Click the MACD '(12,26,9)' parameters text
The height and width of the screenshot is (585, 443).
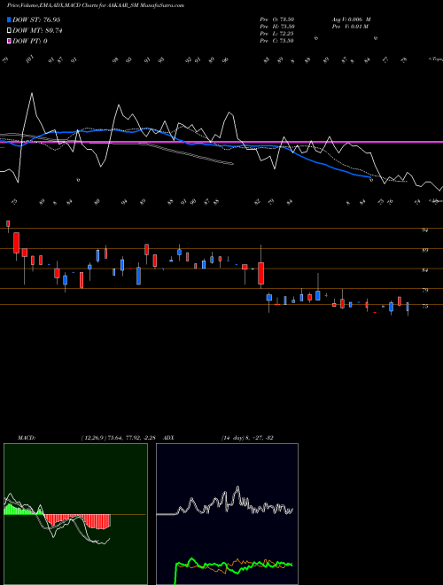tap(93, 437)
